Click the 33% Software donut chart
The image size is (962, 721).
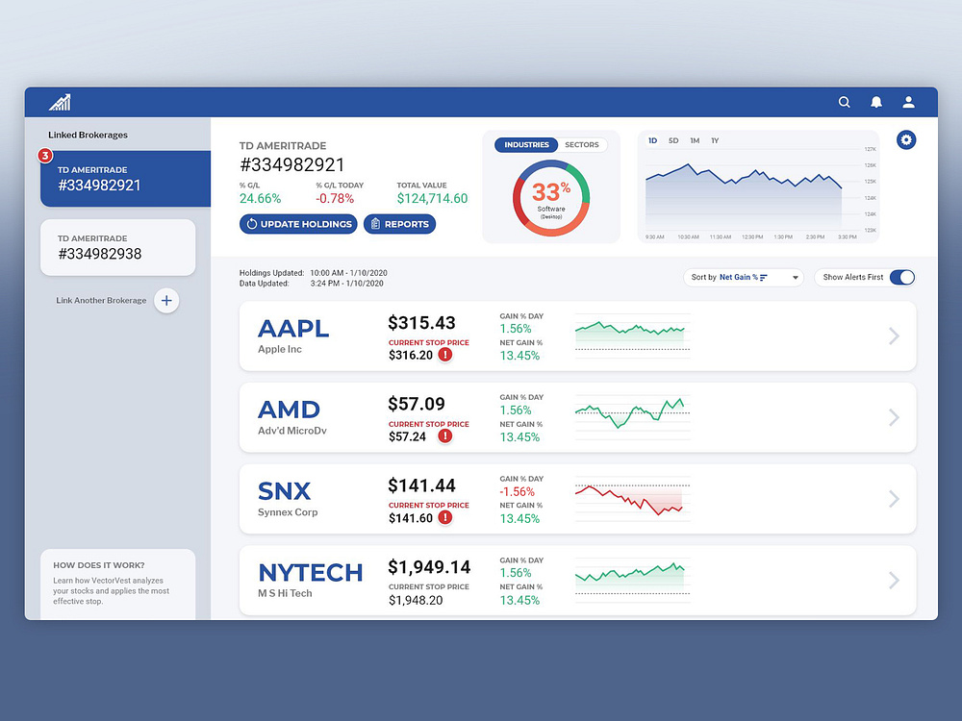549,194
